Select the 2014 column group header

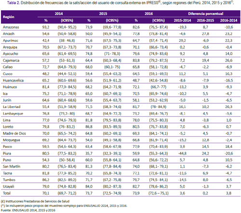pyautogui.click(x=59, y=13)
